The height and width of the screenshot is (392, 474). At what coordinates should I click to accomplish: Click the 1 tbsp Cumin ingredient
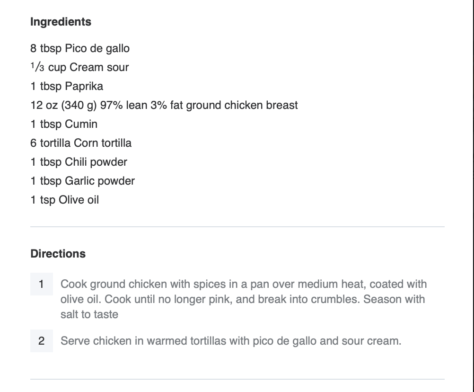pyautogui.click(x=64, y=124)
